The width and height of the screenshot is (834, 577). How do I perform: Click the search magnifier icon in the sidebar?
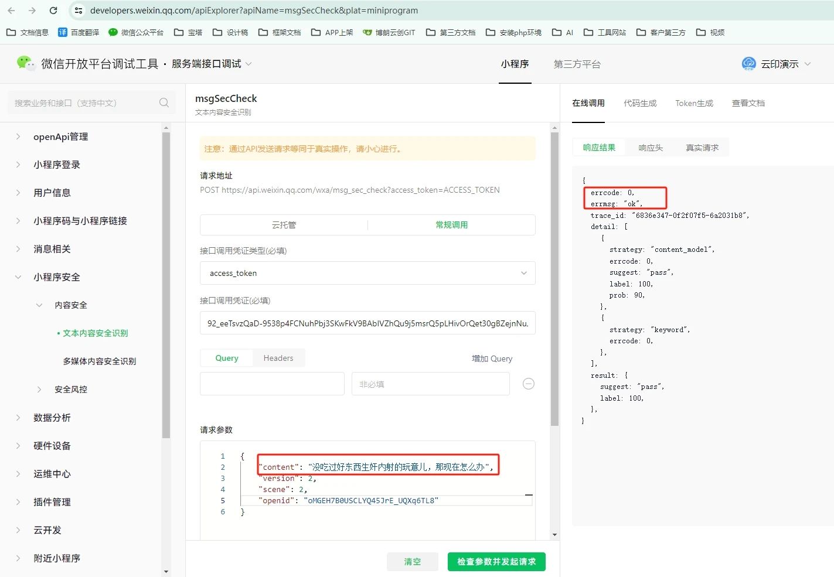(x=164, y=103)
